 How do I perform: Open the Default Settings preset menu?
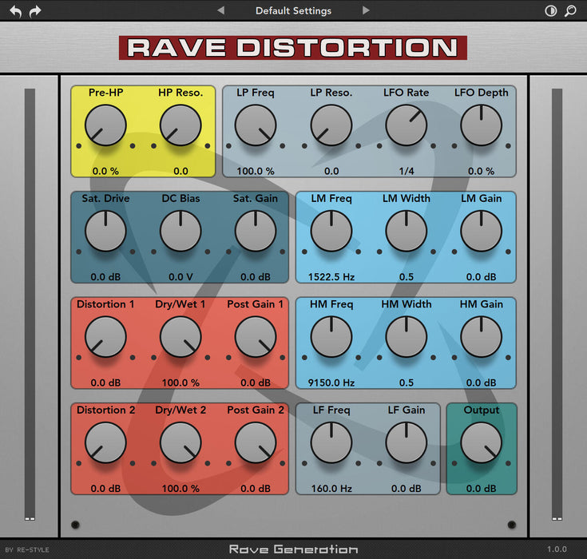(293, 10)
